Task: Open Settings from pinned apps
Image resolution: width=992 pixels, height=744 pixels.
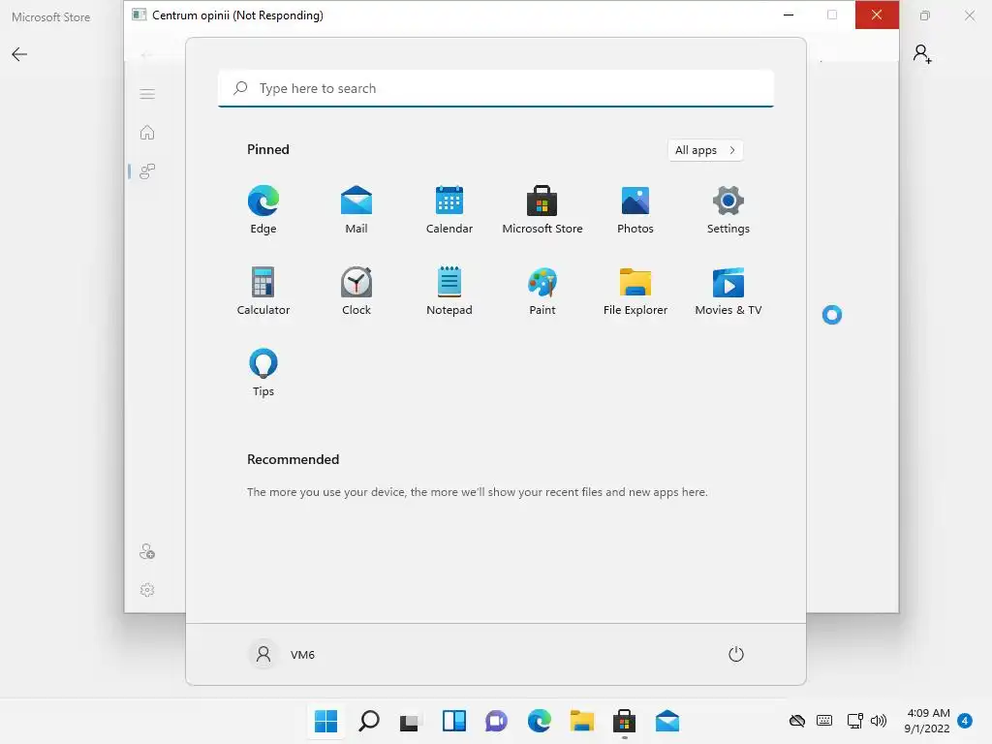Action: coord(728,209)
